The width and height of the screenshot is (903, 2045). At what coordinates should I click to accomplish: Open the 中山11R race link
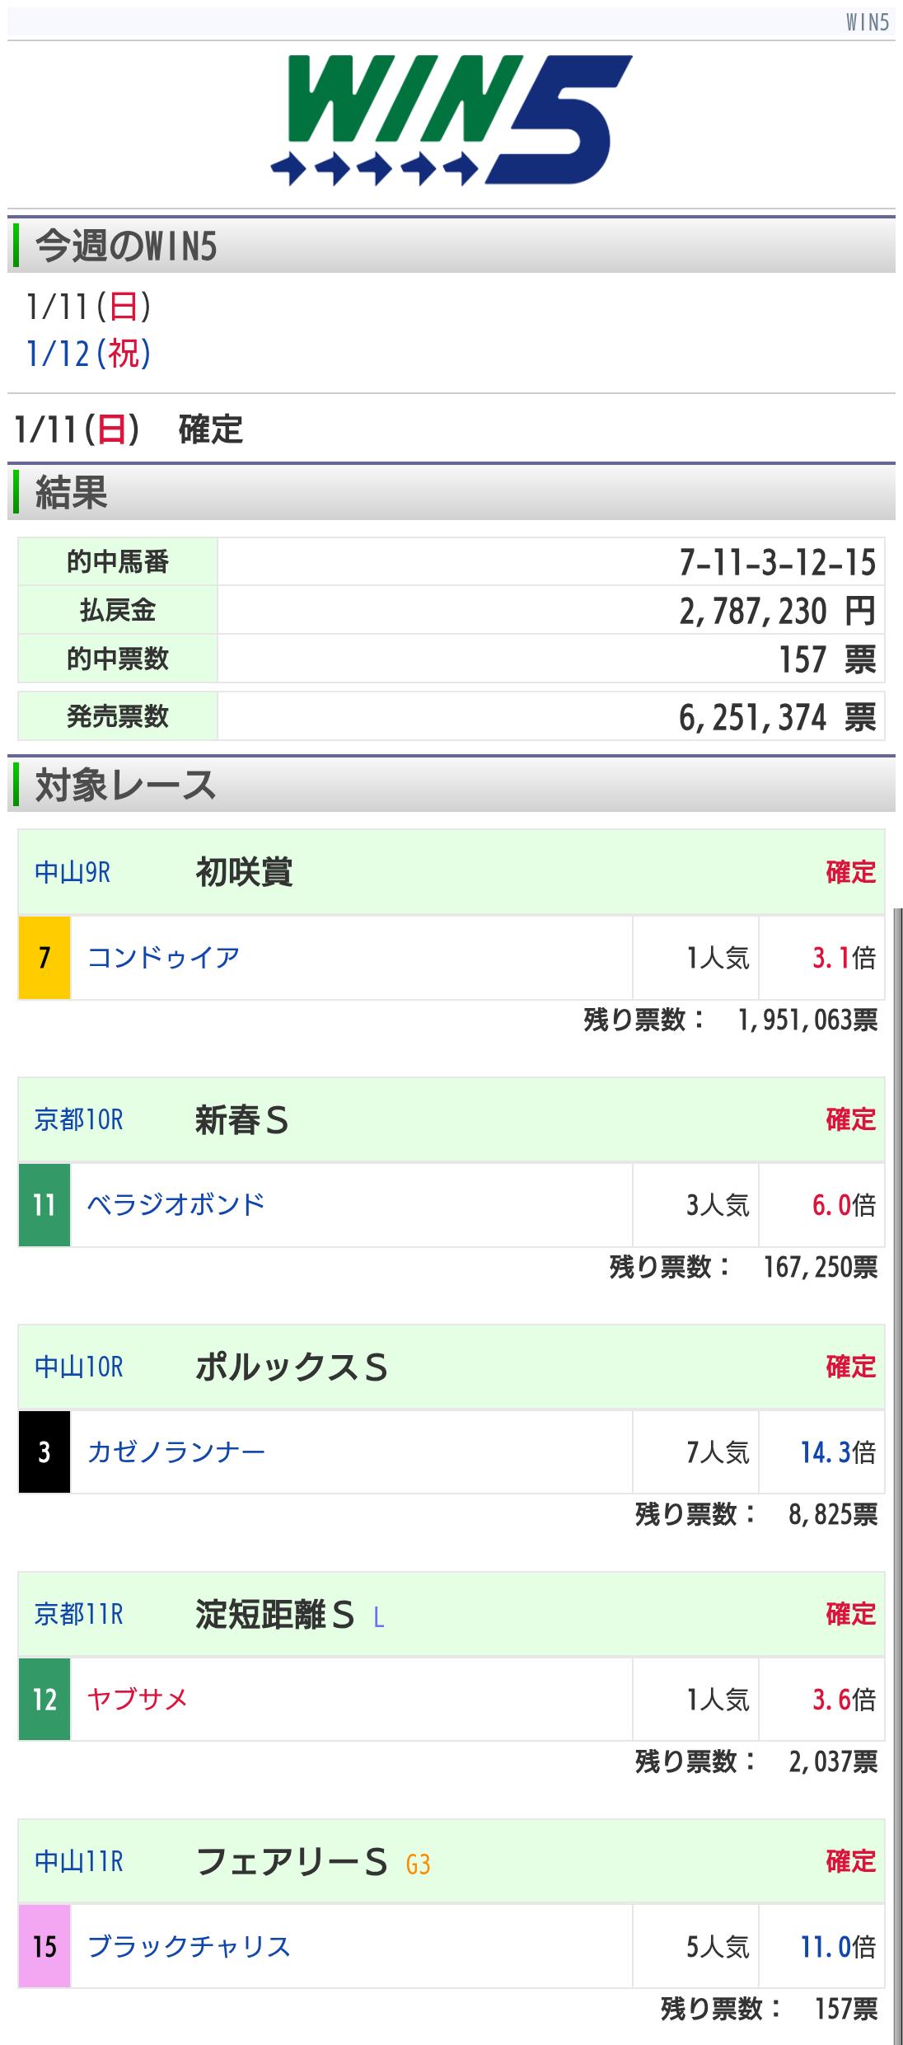78,1861
